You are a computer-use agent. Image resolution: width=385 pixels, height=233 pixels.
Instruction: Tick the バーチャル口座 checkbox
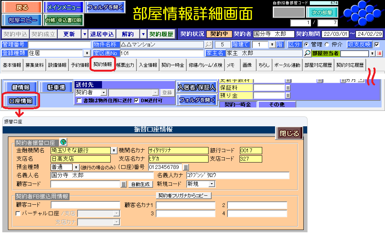[x=18, y=214]
